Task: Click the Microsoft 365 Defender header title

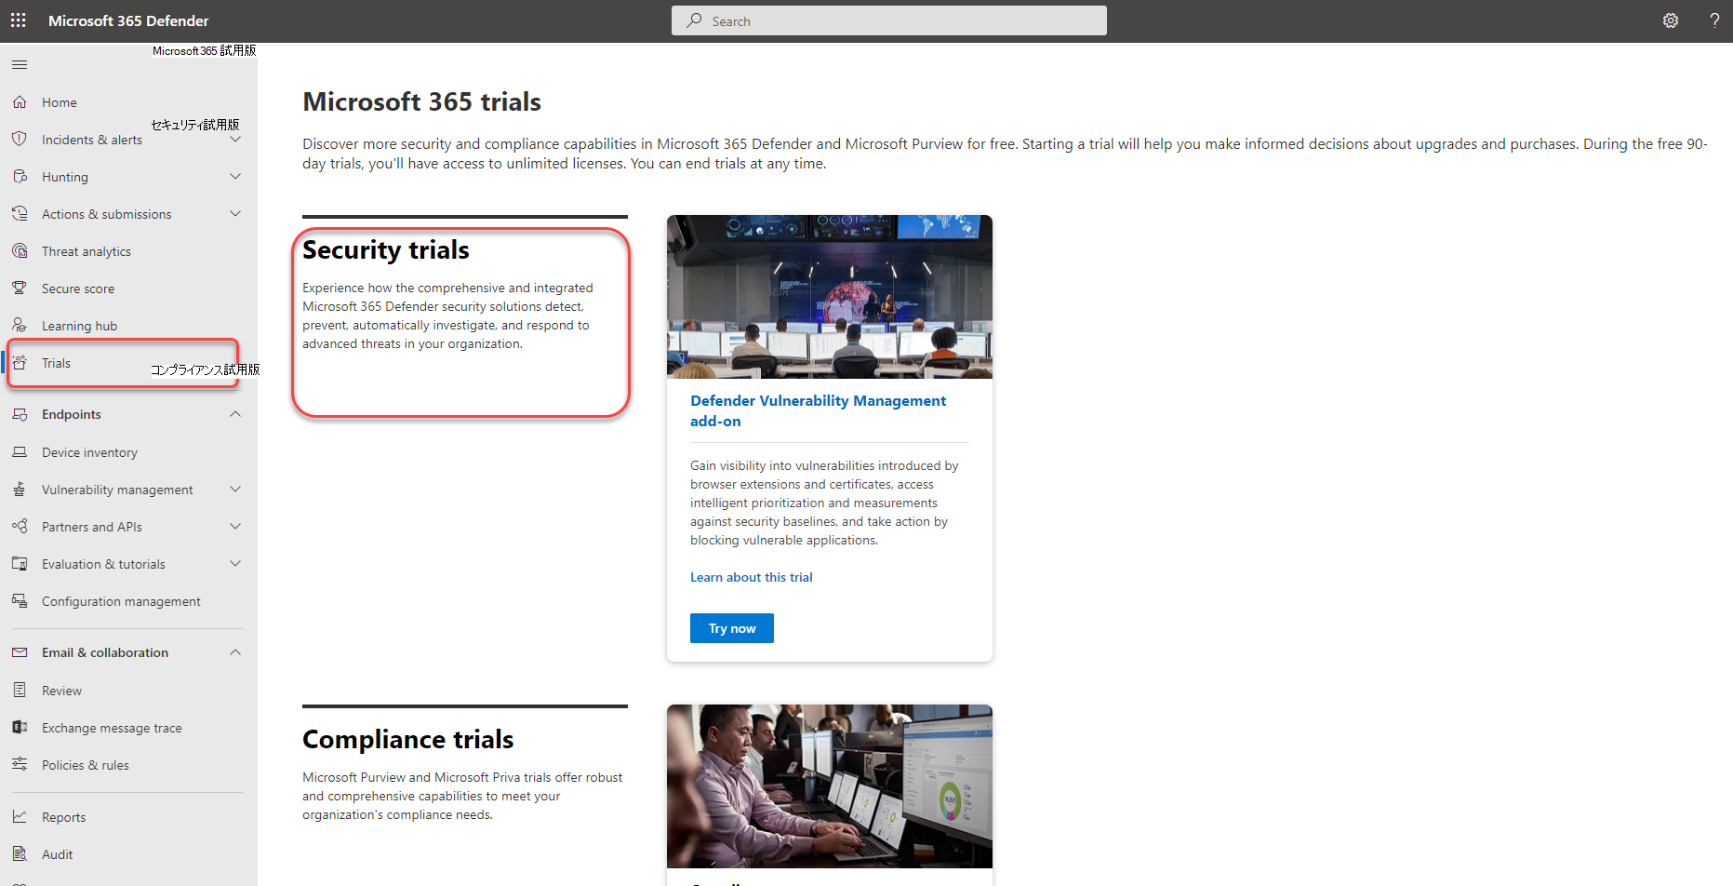Action: click(128, 20)
